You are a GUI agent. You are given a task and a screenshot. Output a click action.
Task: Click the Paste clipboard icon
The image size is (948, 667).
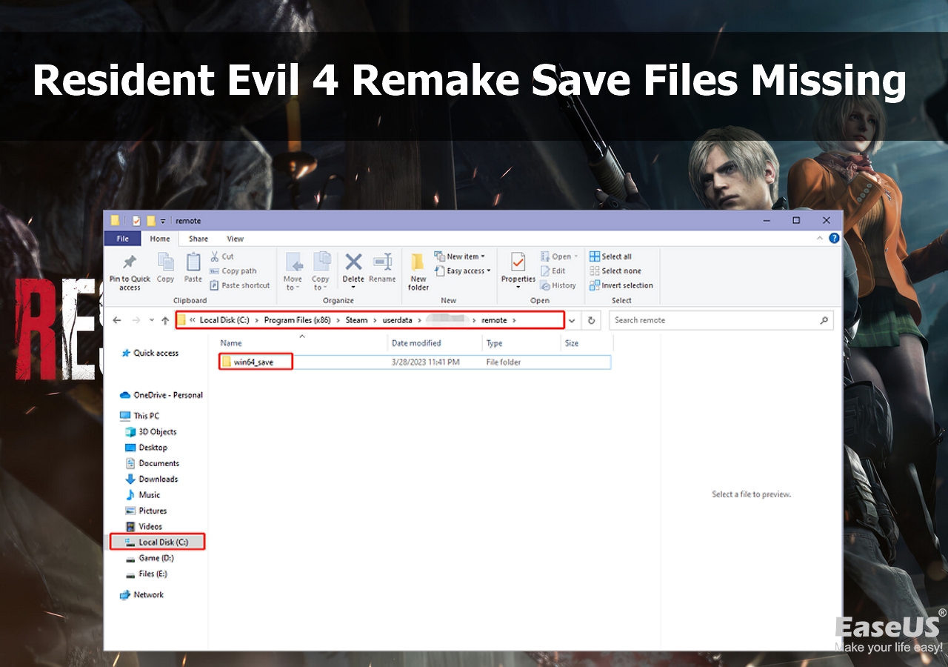pos(193,263)
